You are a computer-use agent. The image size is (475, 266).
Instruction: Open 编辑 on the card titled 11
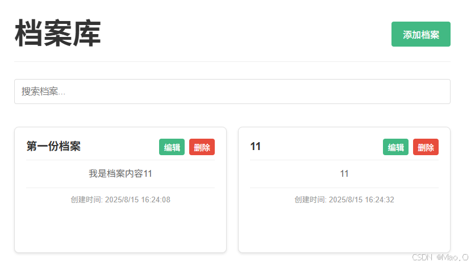pyautogui.click(x=395, y=147)
